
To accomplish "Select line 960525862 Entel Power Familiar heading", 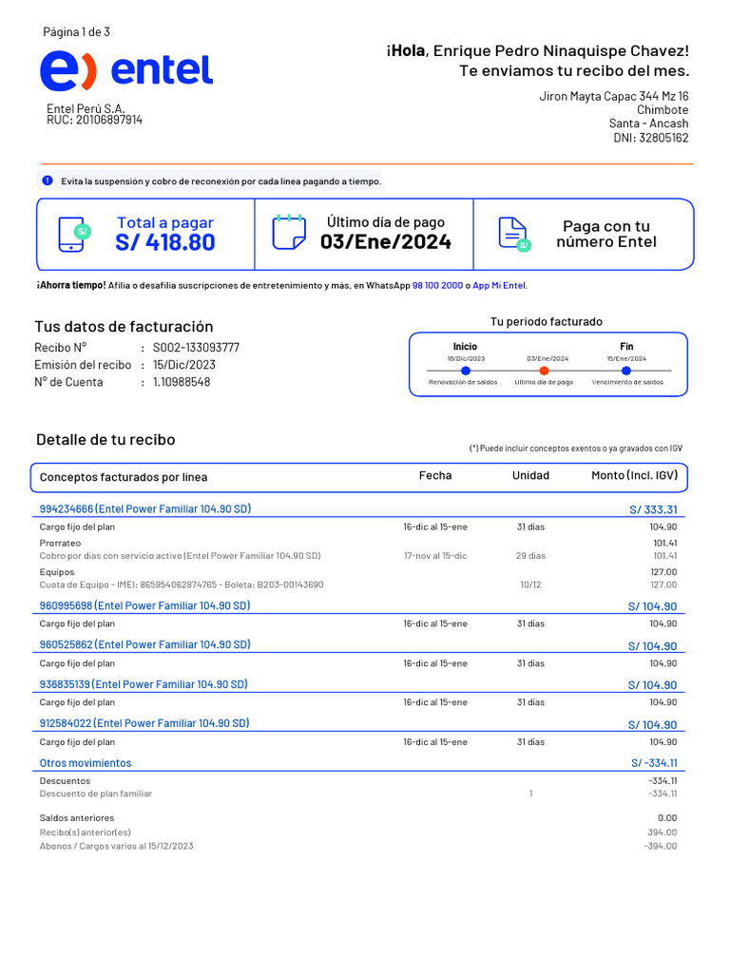I will [x=145, y=645].
